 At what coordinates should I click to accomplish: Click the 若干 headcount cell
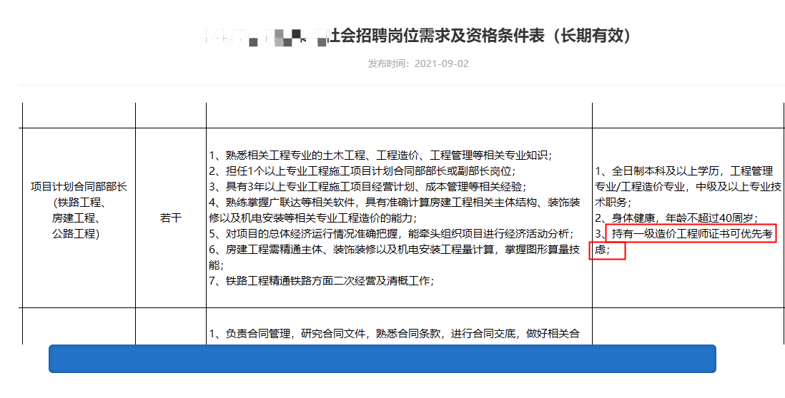(170, 218)
